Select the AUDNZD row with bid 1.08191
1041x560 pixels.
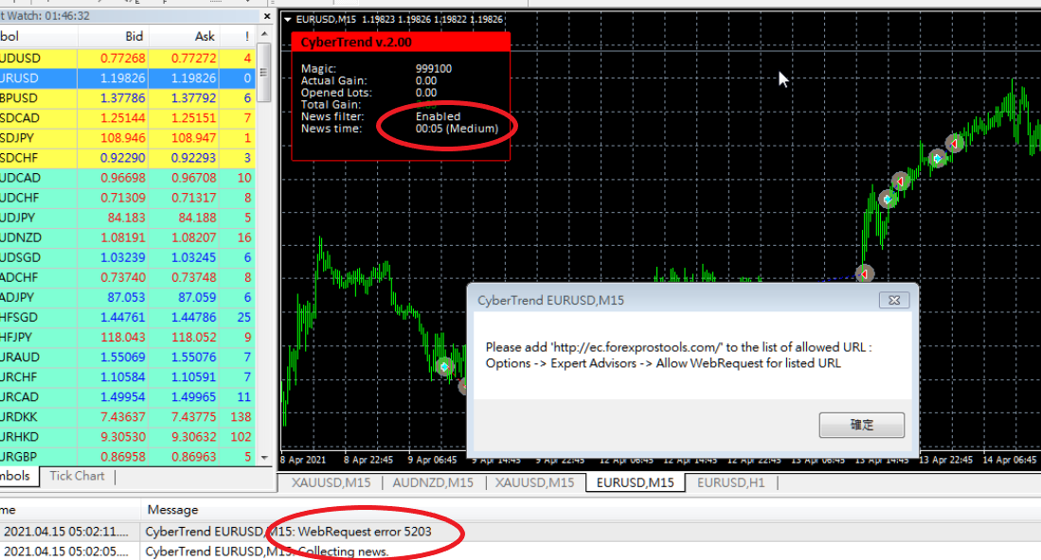pos(128,237)
